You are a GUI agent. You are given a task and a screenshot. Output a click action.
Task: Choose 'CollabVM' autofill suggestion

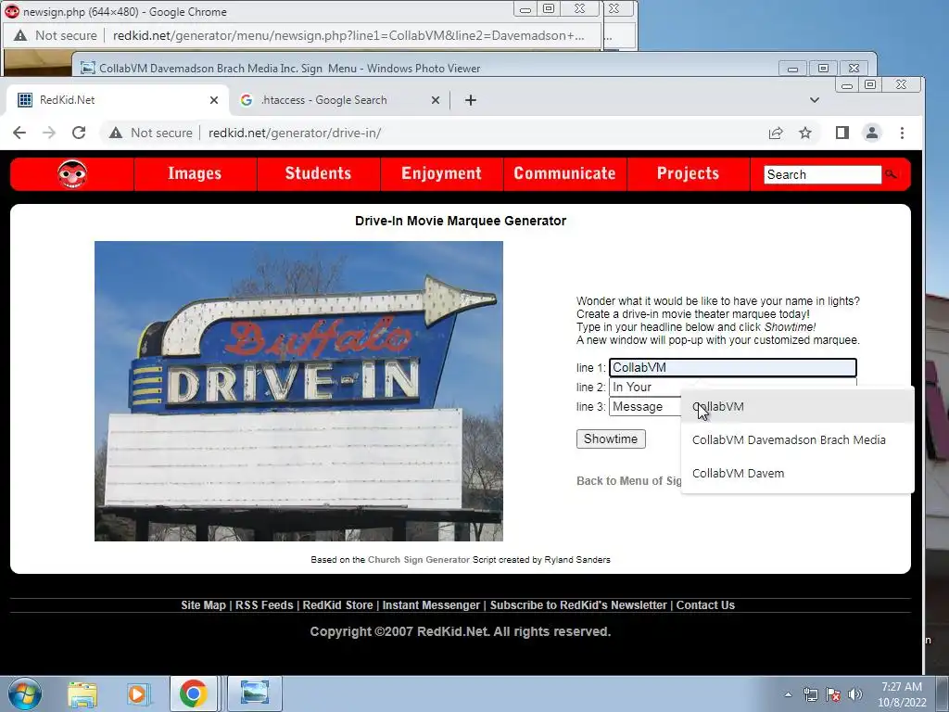pyautogui.click(x=797, y=406)
